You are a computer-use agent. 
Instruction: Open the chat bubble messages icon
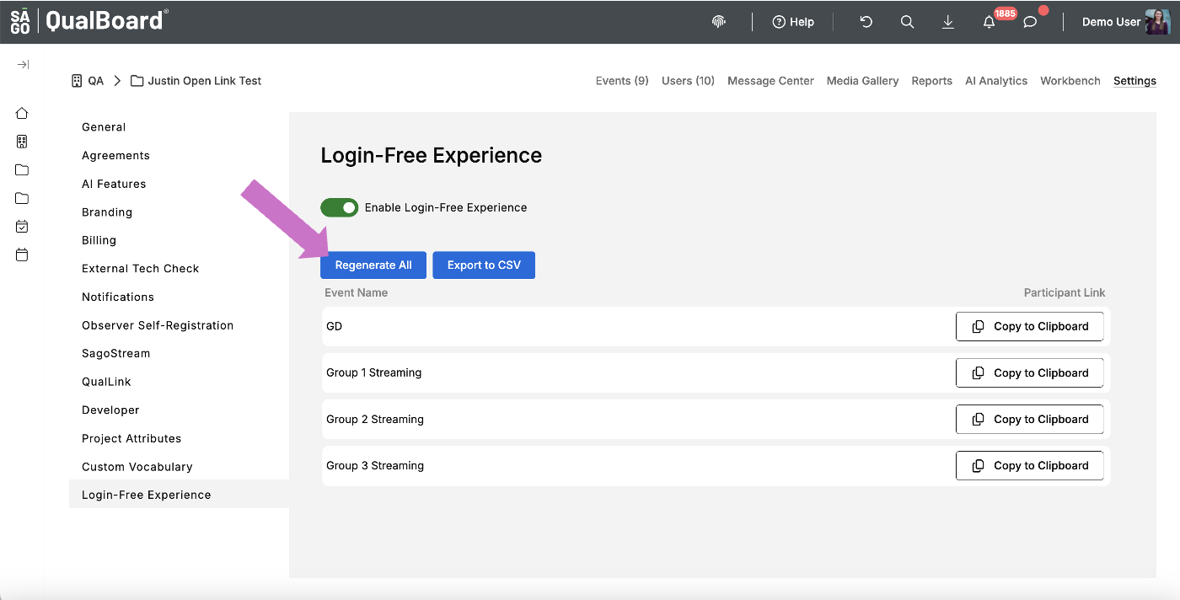1030,22
